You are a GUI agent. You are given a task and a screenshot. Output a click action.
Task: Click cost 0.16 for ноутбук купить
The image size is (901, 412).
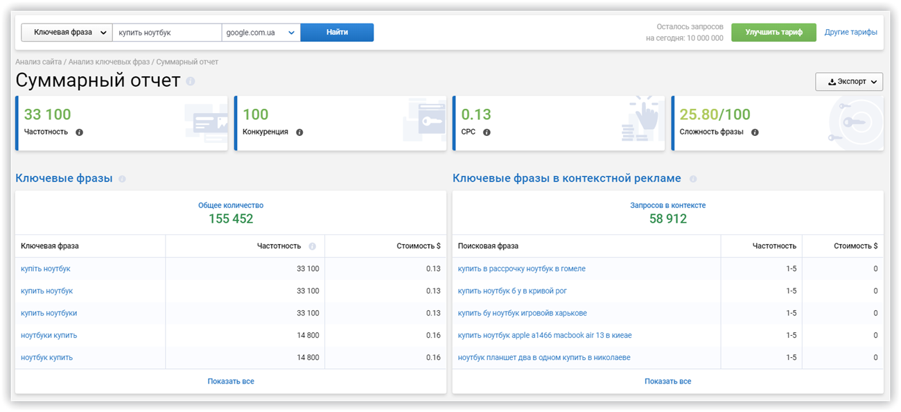pos(434,357)
